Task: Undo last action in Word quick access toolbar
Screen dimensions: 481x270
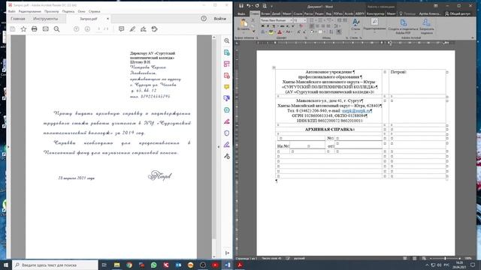Action: click(249, 6)
